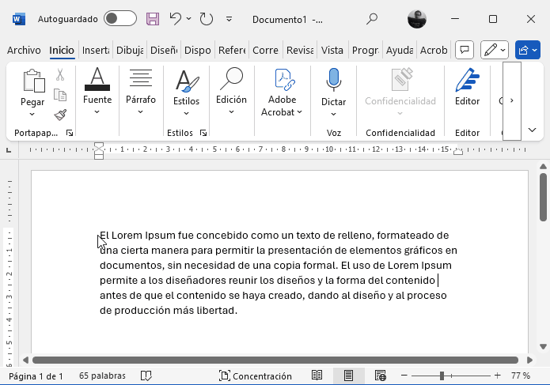Switch to the Vista tab
The image size is (550, 385).
pos(332,50)
